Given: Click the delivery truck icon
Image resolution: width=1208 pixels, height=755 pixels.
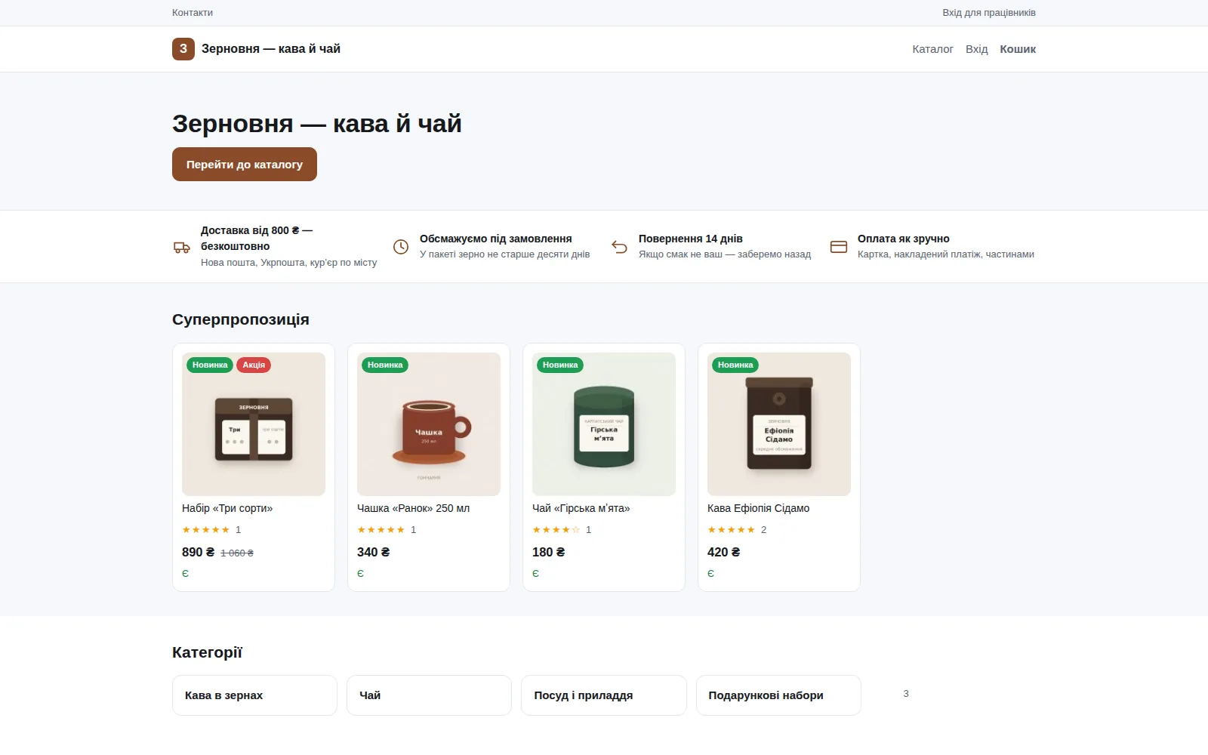Looking at the screenshot, I should (182, 247).
